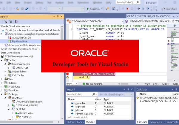Screen dimensions: 179x125
Task: Select HR.ORAMAG.IS_PRIME call stack frame
Action: [x=156, y=98]
